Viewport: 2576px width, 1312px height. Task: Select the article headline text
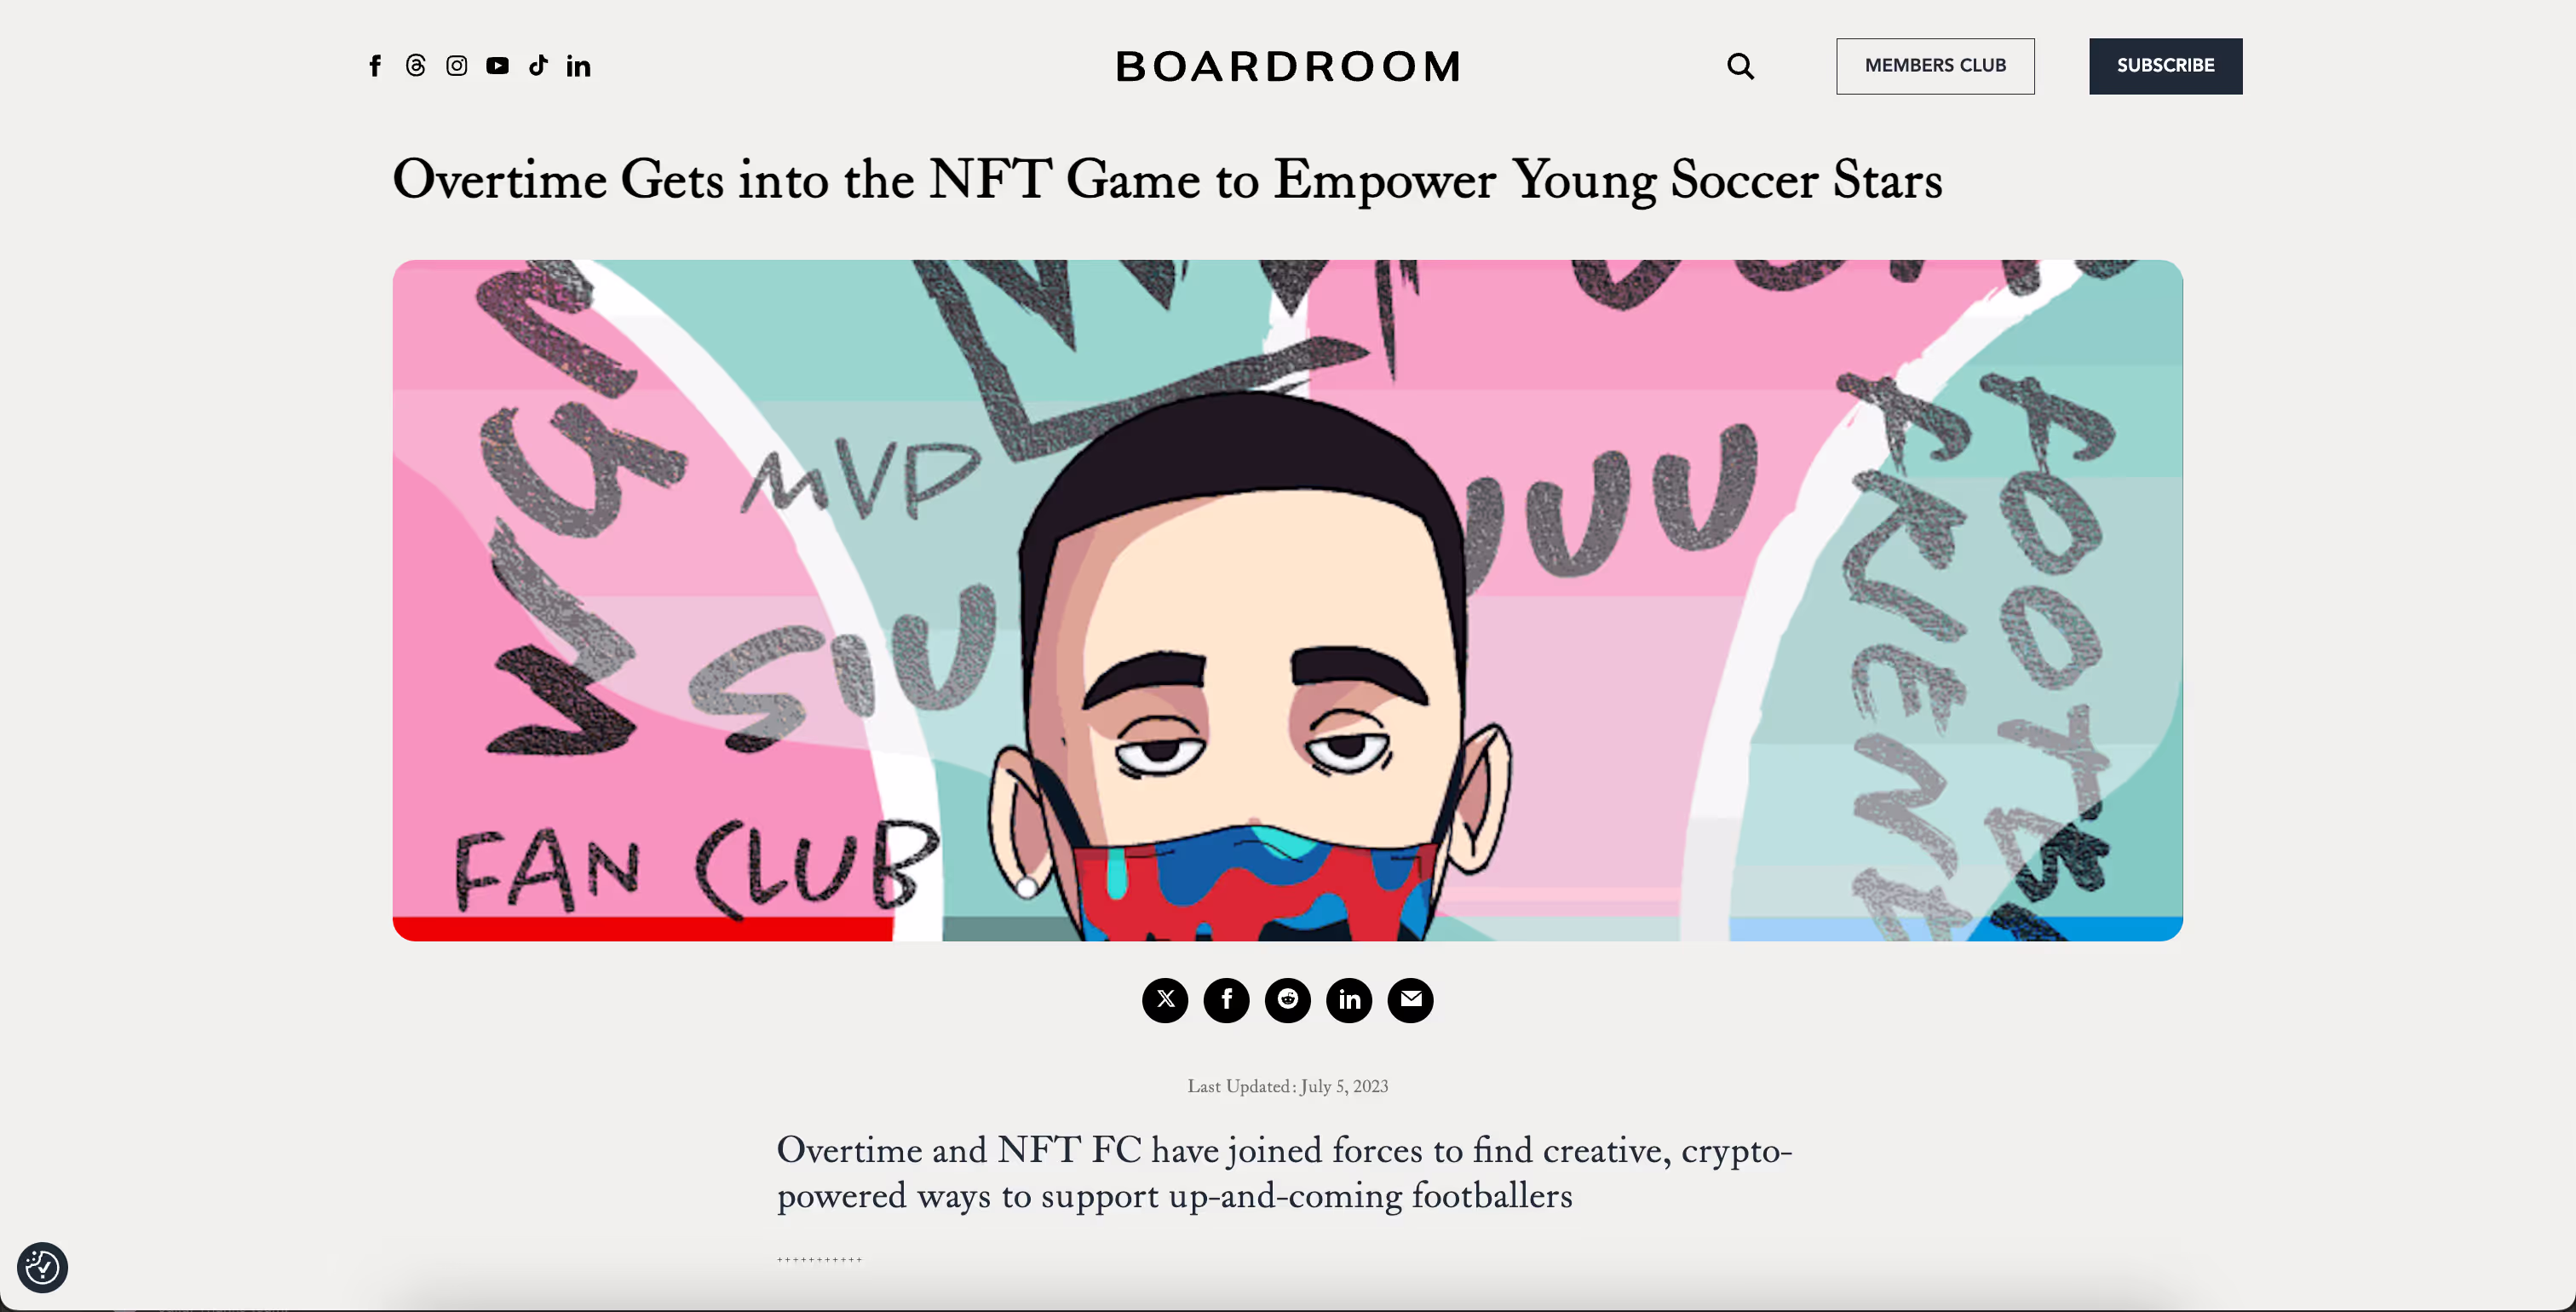(1167, 181)
